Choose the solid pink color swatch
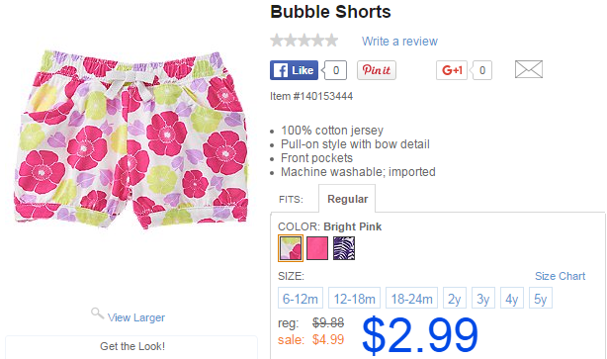The width and height of the screenshot is (607, 359). tap(317, 248)
